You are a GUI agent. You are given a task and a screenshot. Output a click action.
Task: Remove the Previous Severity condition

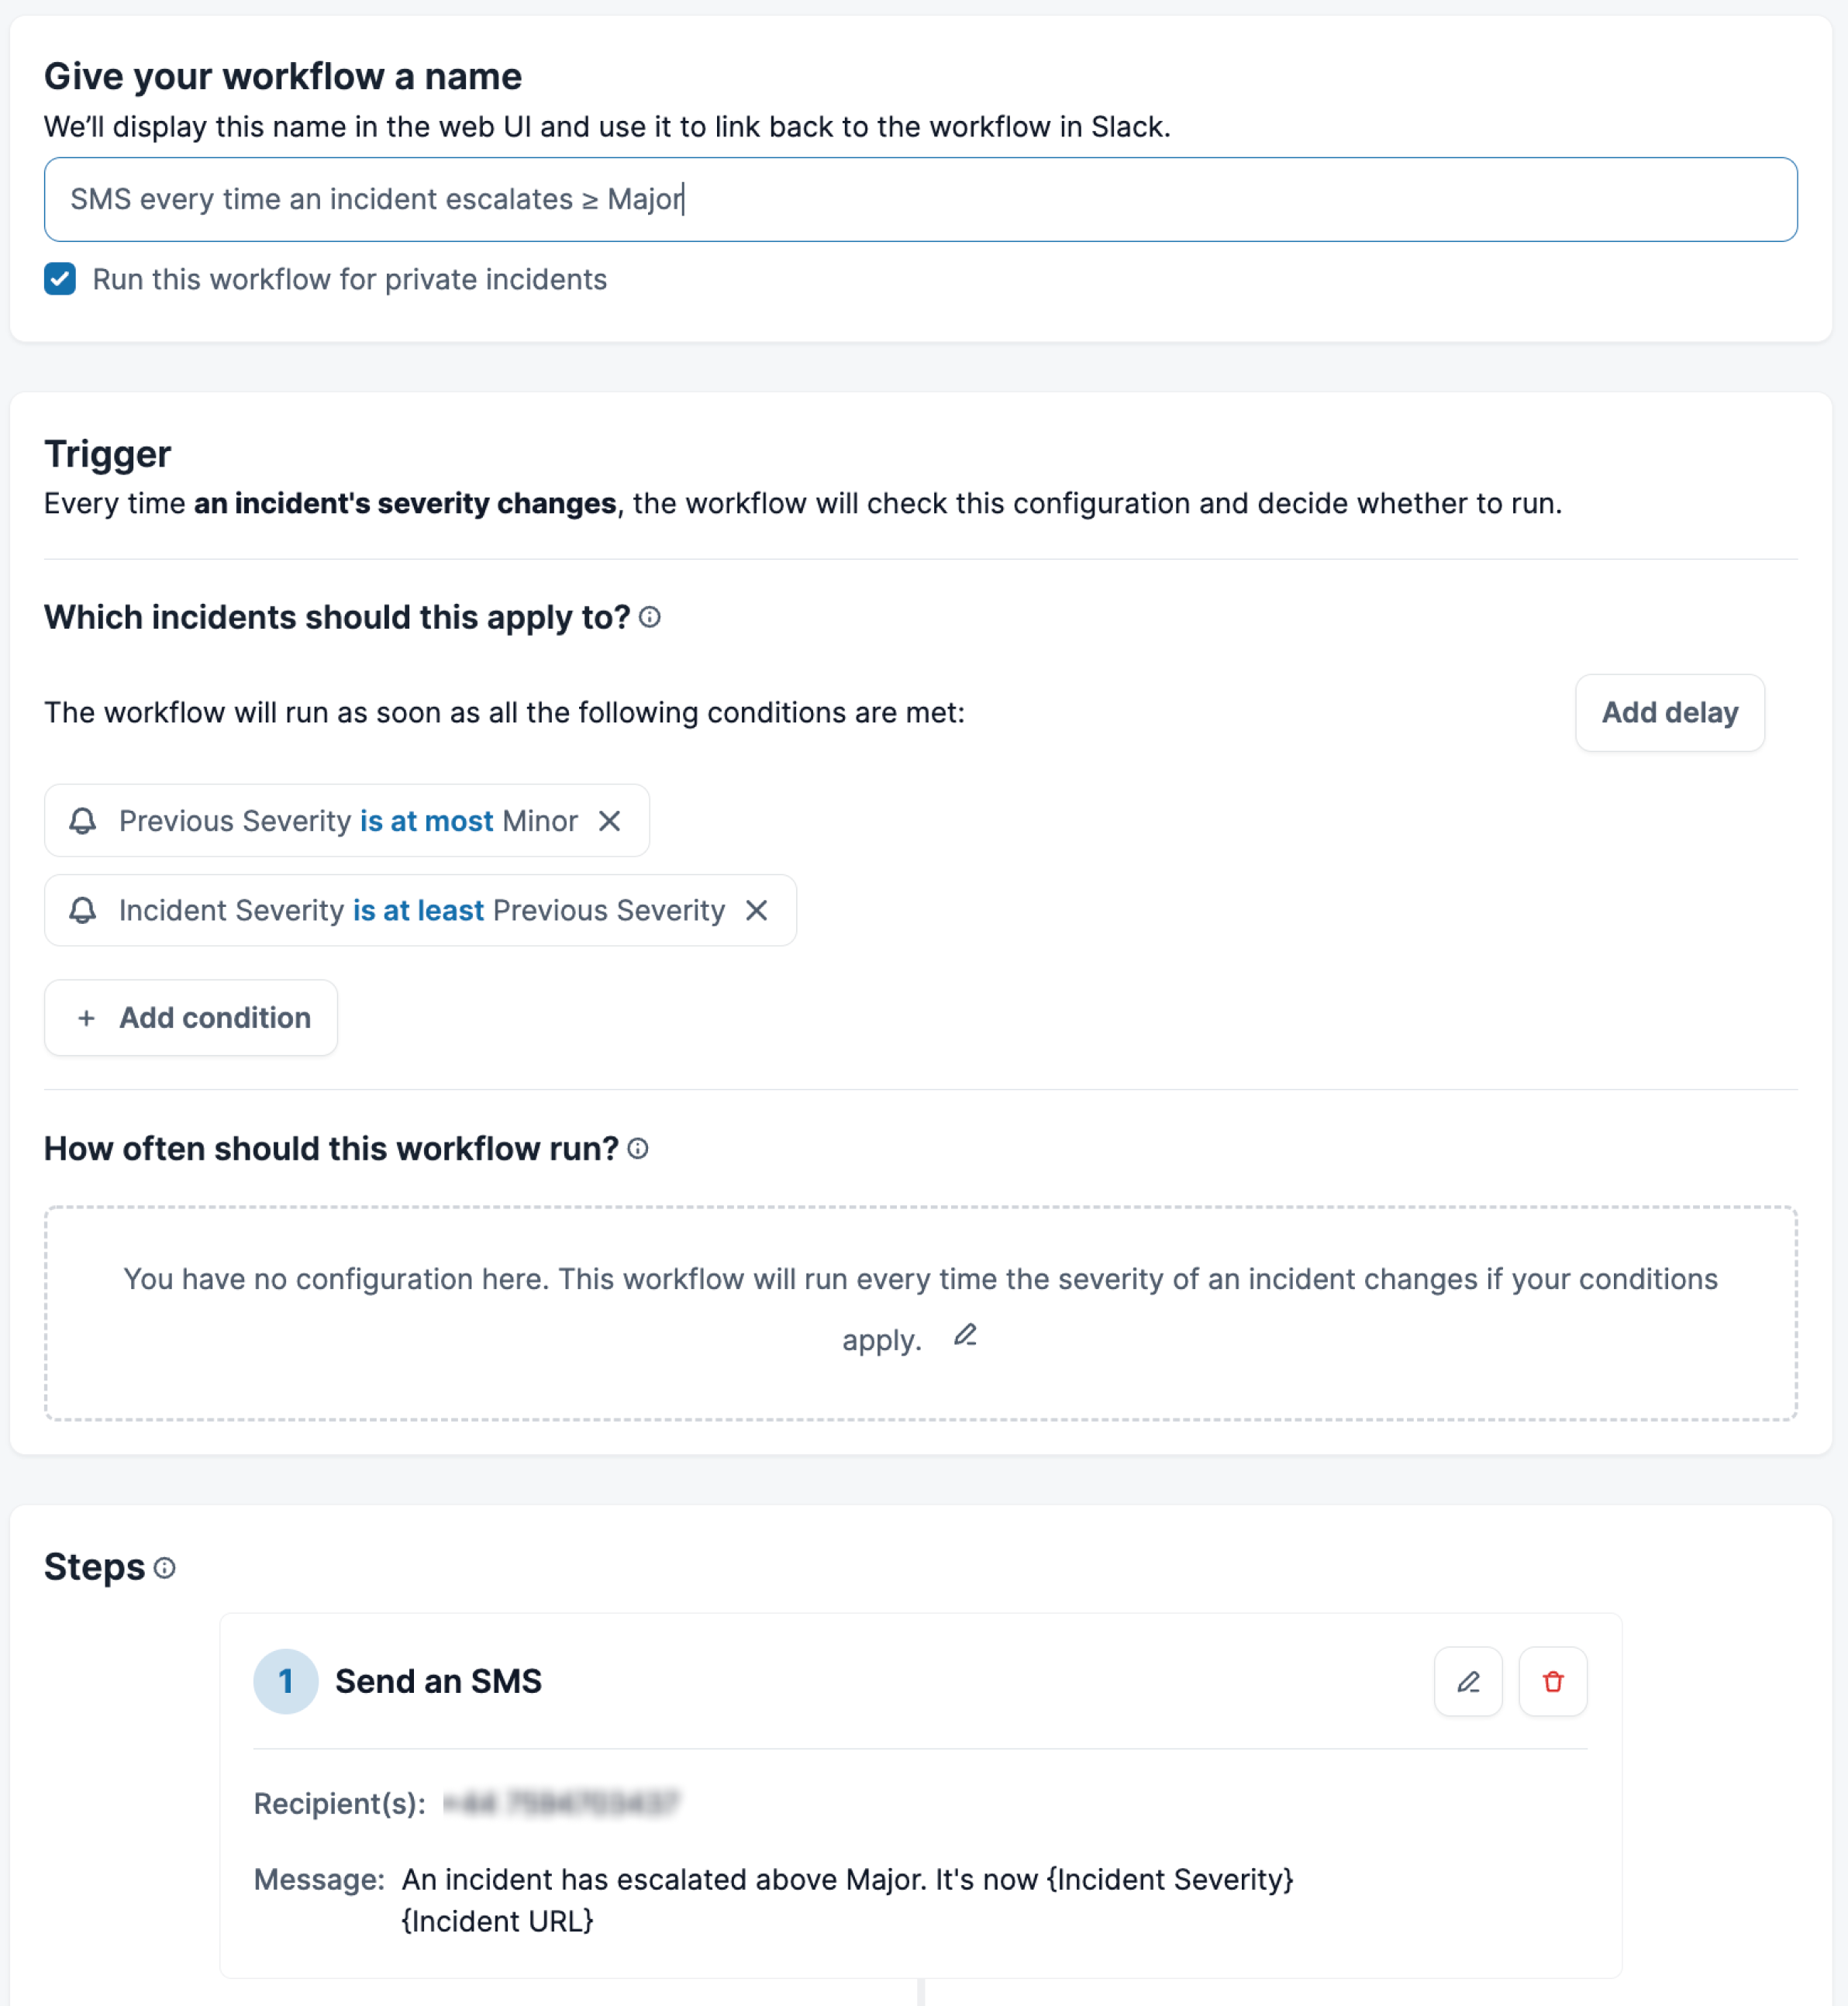pyautogui.click(x=609, y=821)
